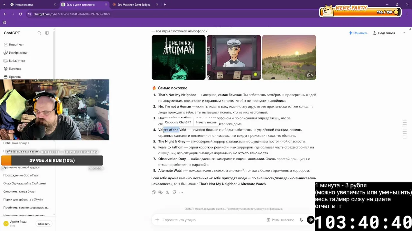Close the Saw Marathon Event Badges tab
412x231 pixels.
tap(157, 4)
